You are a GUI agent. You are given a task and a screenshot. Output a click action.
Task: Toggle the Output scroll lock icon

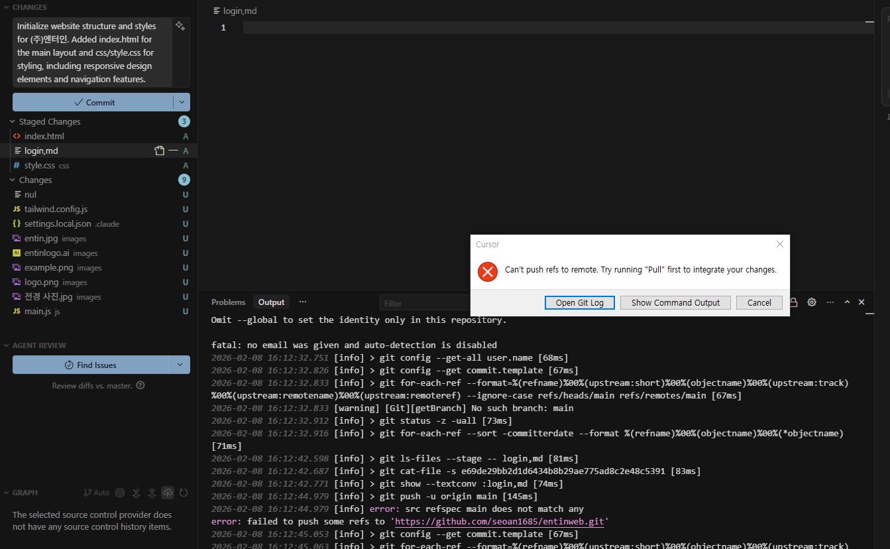[x=793, y=302]
